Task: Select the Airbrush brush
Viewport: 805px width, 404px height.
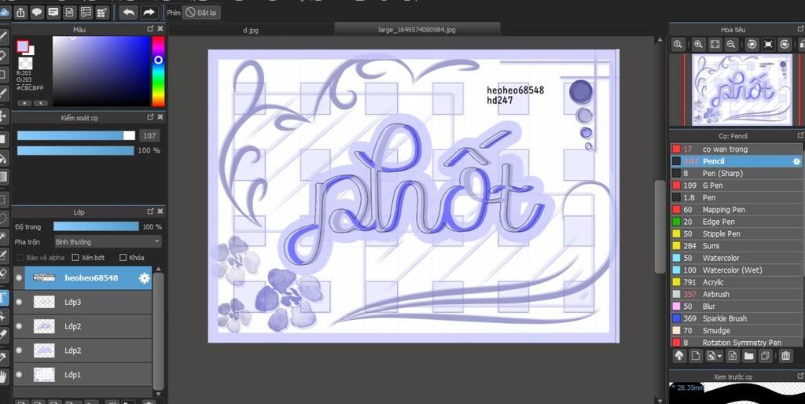Action: pos(736,295)
